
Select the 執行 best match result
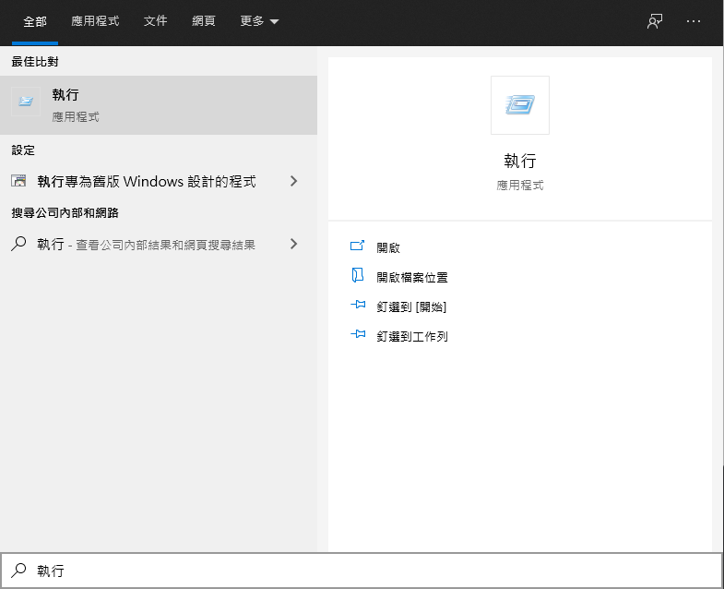pyautogui.click(x=159, y=105)
